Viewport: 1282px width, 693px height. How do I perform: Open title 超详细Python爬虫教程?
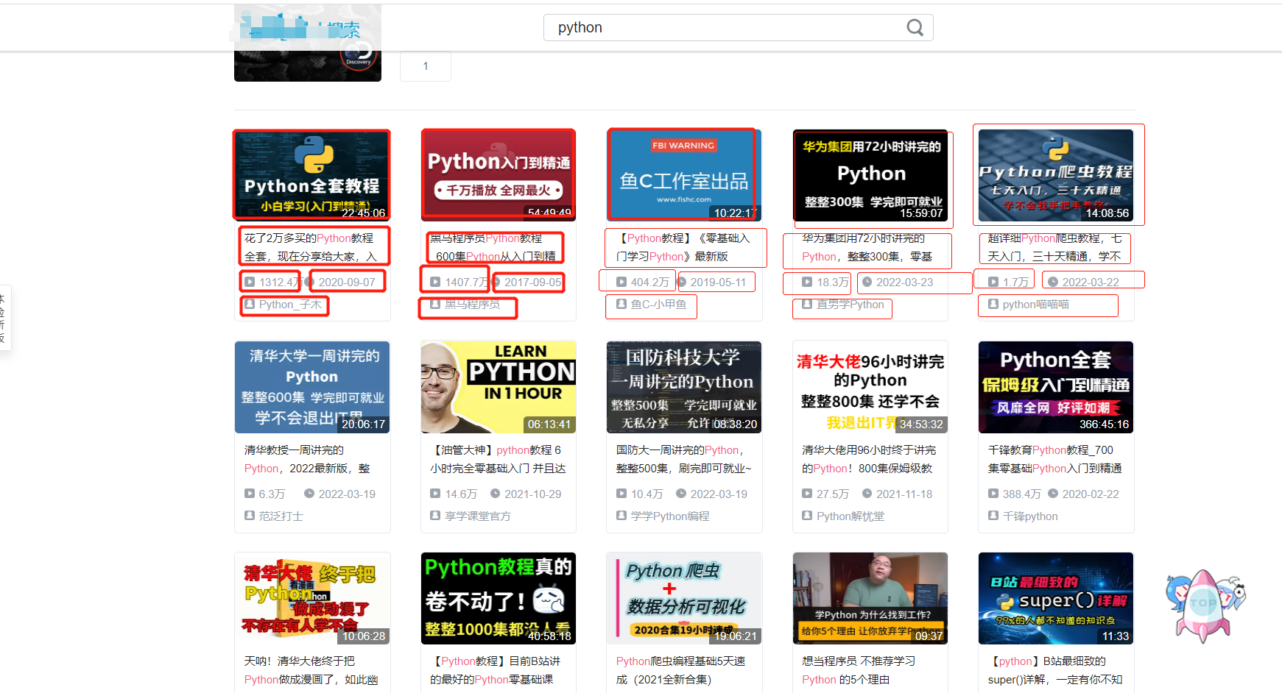pos(1054,247)
